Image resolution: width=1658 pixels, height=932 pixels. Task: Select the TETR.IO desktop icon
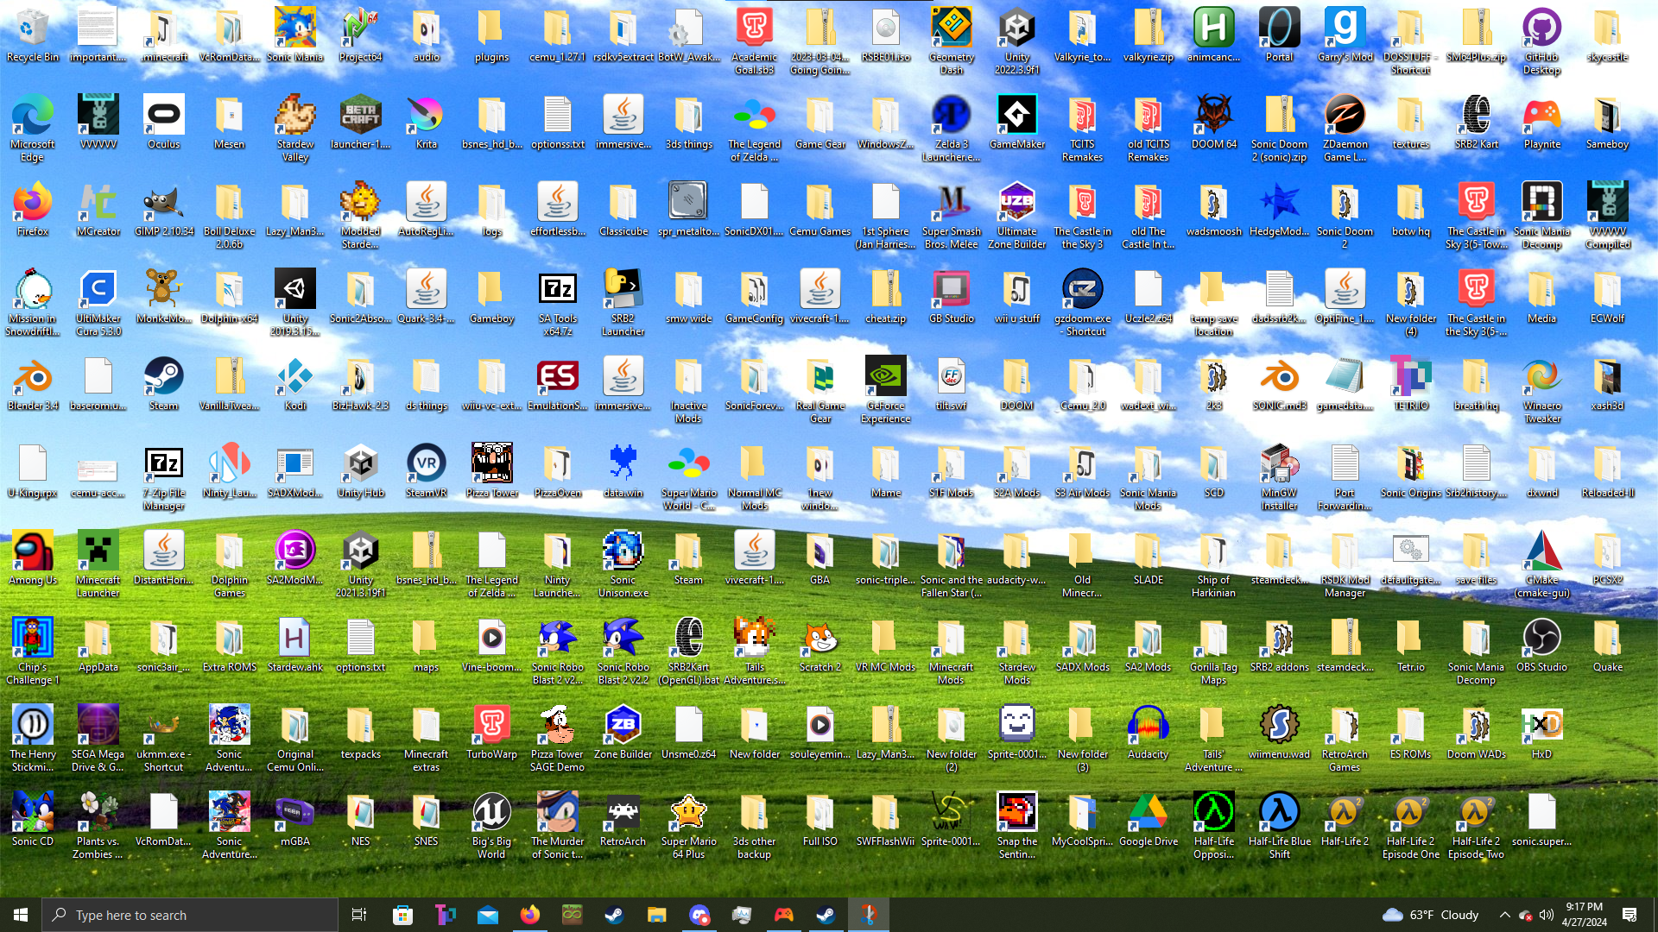click(x=1411, y=384)
